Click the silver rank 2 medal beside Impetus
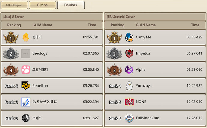Viewport: 207px width, 128px height. pyautogui.click(x=114, y=53)
